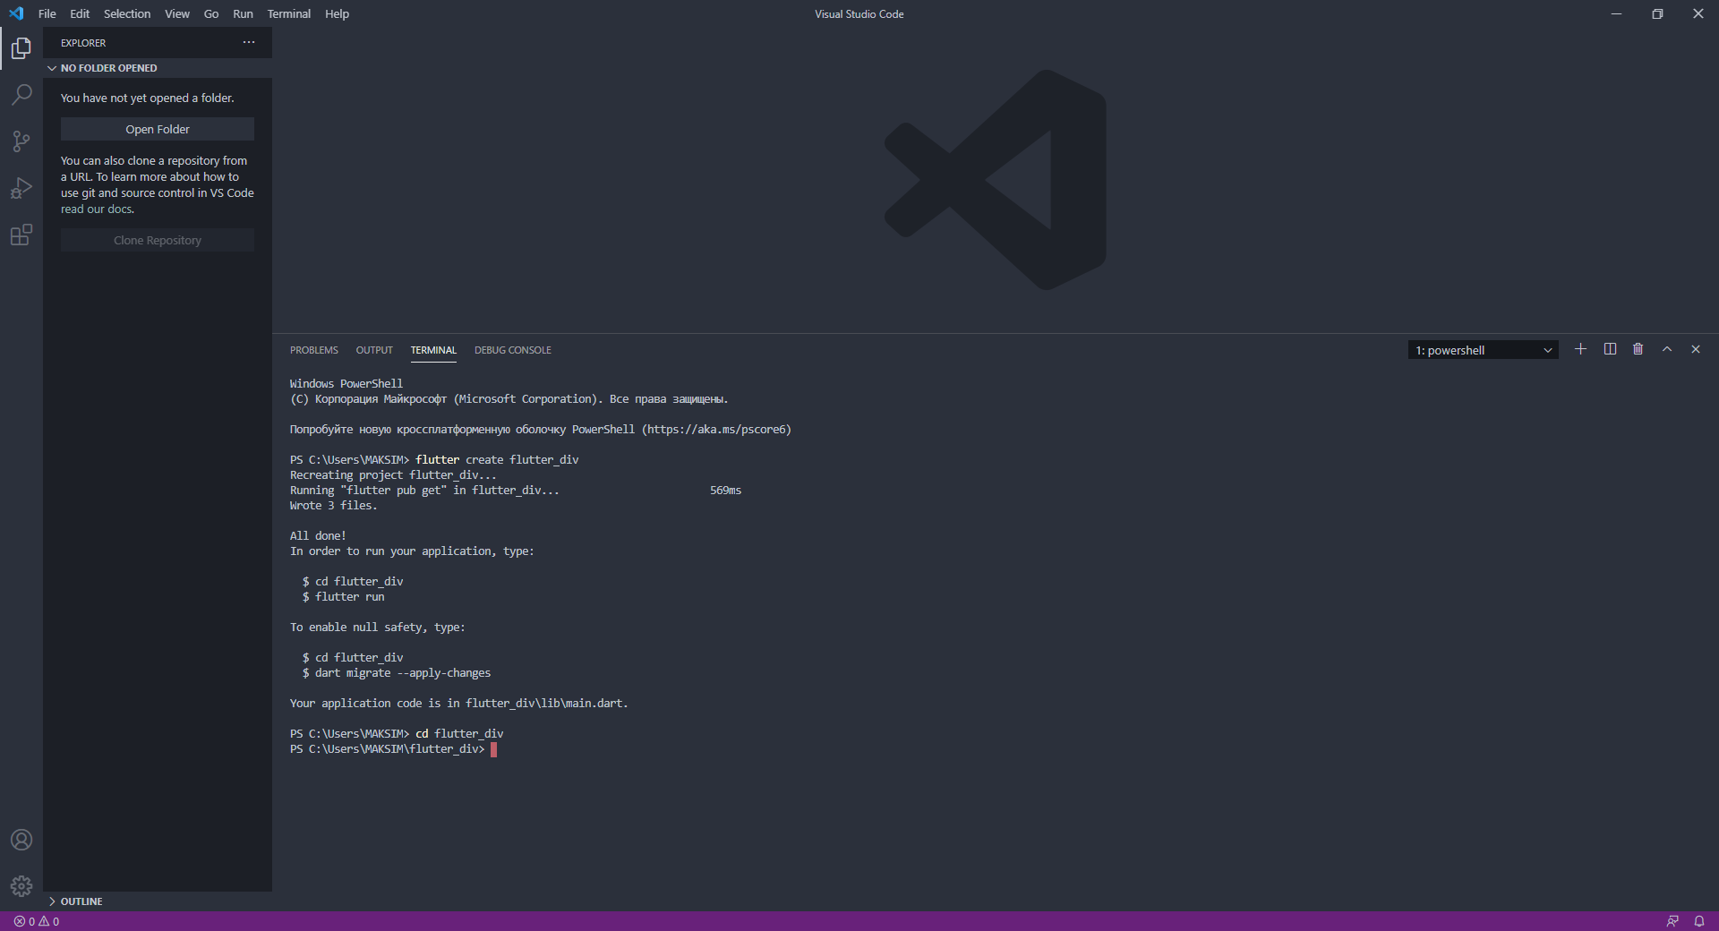Open the powershell terminal selector dropdown
Image resolution: width=1719 pixels, height=931 pixels.
[1484, 350]
